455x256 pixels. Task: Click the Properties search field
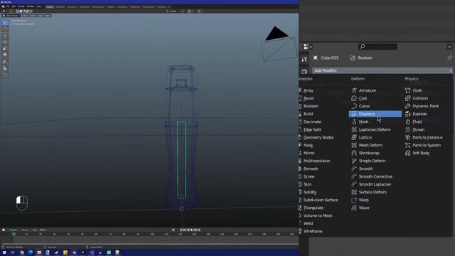(378, 46)
